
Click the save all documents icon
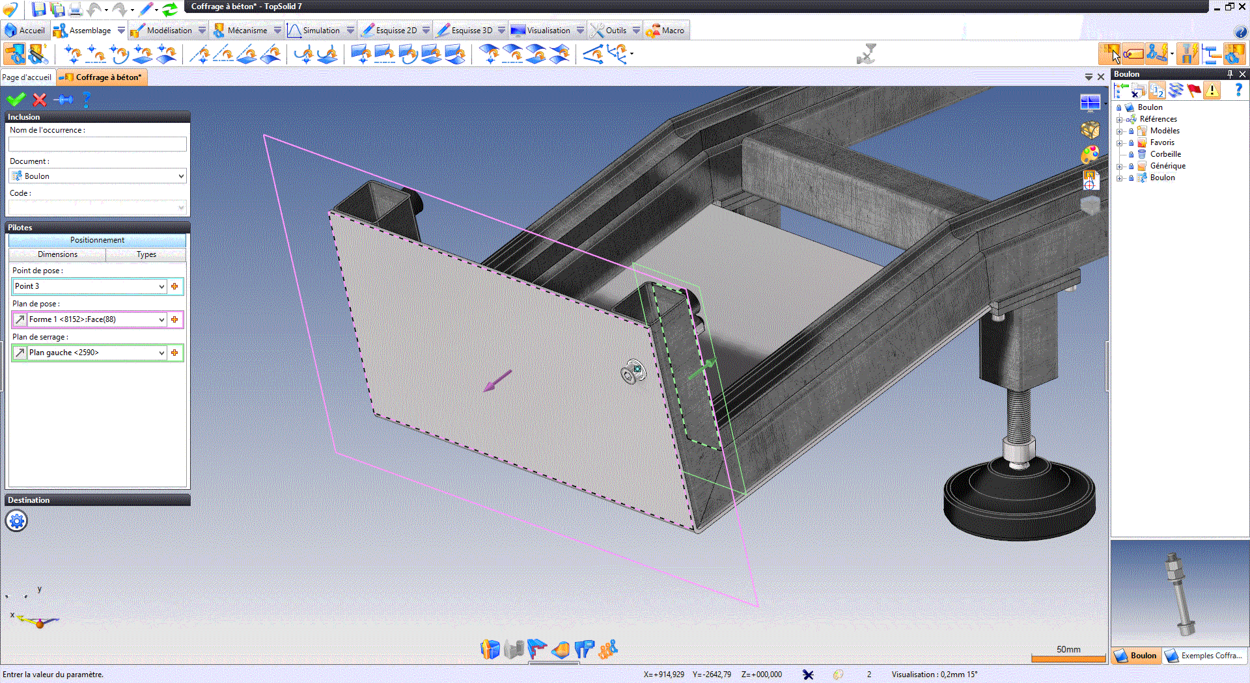point(57,8)
